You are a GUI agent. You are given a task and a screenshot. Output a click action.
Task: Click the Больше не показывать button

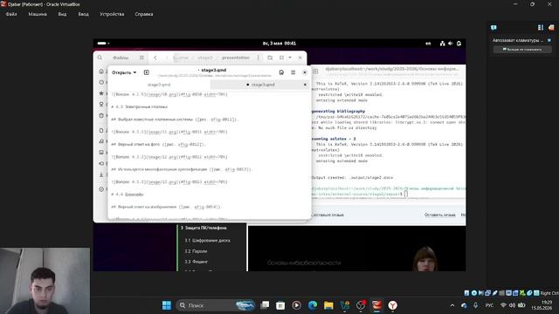(522, 49)
